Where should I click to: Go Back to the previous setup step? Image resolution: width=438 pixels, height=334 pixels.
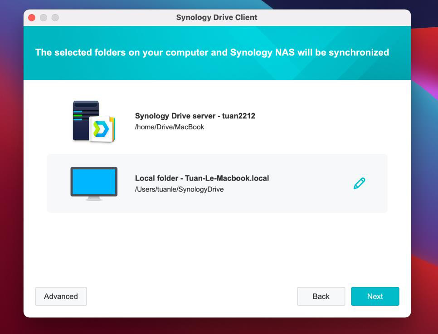(x=321, y=296)
